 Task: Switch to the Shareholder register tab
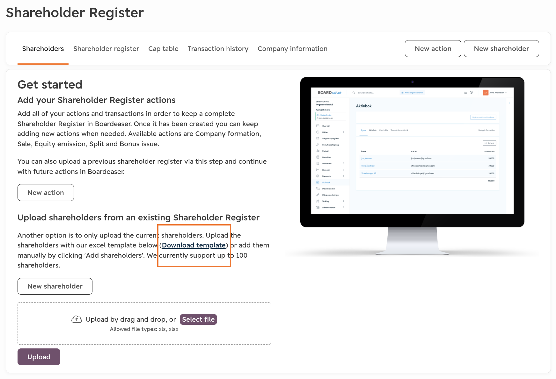pos(106,49)
